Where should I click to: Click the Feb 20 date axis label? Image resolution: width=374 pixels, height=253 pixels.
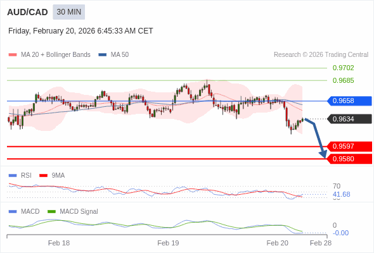(x=278, y=243)
